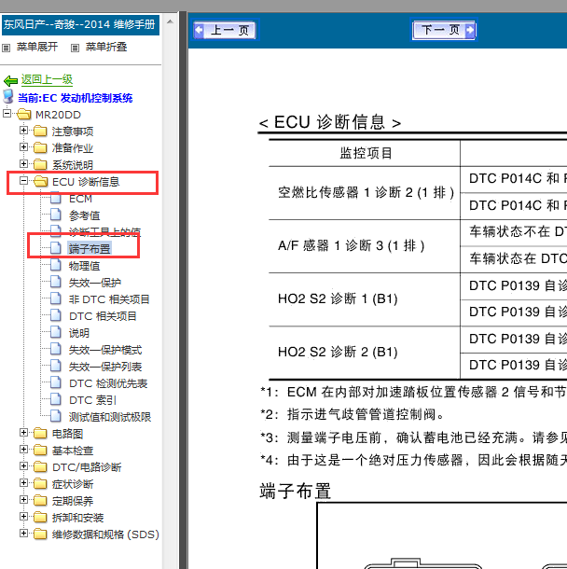The width and height of the screenshot is (567, 569).
Task: Collapse the ECU 诊断信息 folder
Action: tap(23, 180)
